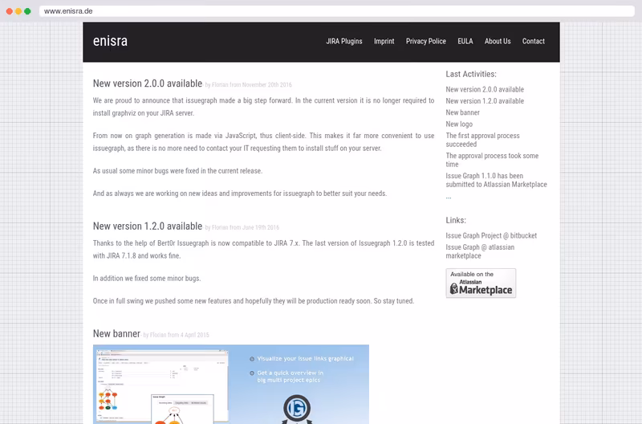Select sidebar link 'New version 1.2.0 available'
This screenshot has height=424, width=642.
pos(485,100)
